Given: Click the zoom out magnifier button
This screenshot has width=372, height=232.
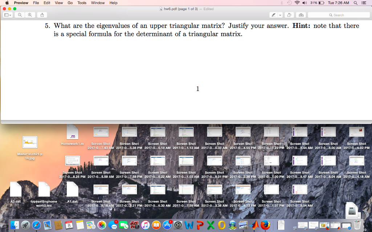Looking at the screenshot, I should point(19,15).
